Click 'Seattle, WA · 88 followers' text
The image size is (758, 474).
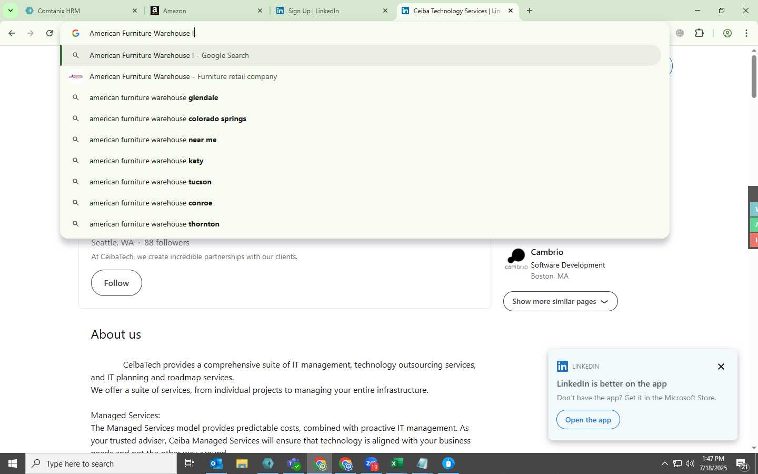click(140, 243)
